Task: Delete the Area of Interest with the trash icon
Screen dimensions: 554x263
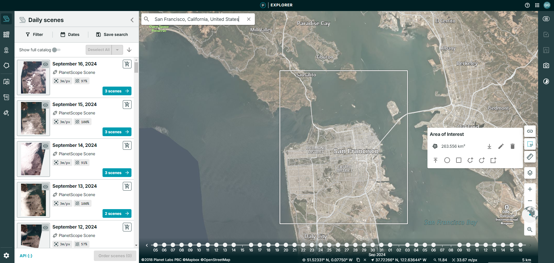Action: click(512, 146)
